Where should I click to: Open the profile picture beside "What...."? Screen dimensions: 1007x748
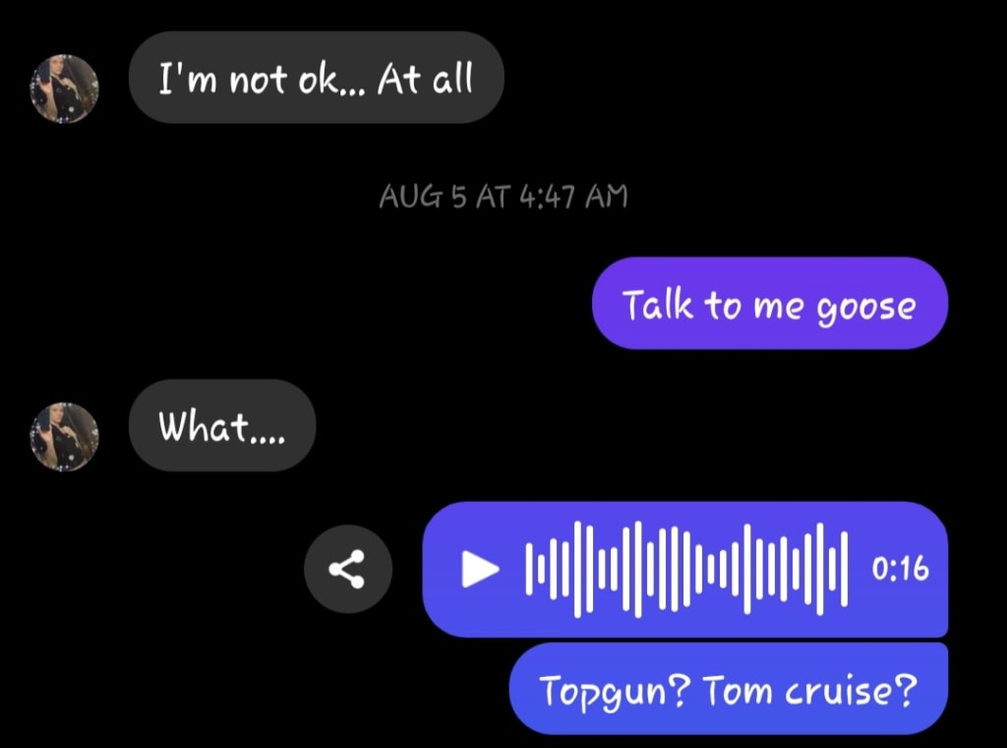(x=64, y=437)
